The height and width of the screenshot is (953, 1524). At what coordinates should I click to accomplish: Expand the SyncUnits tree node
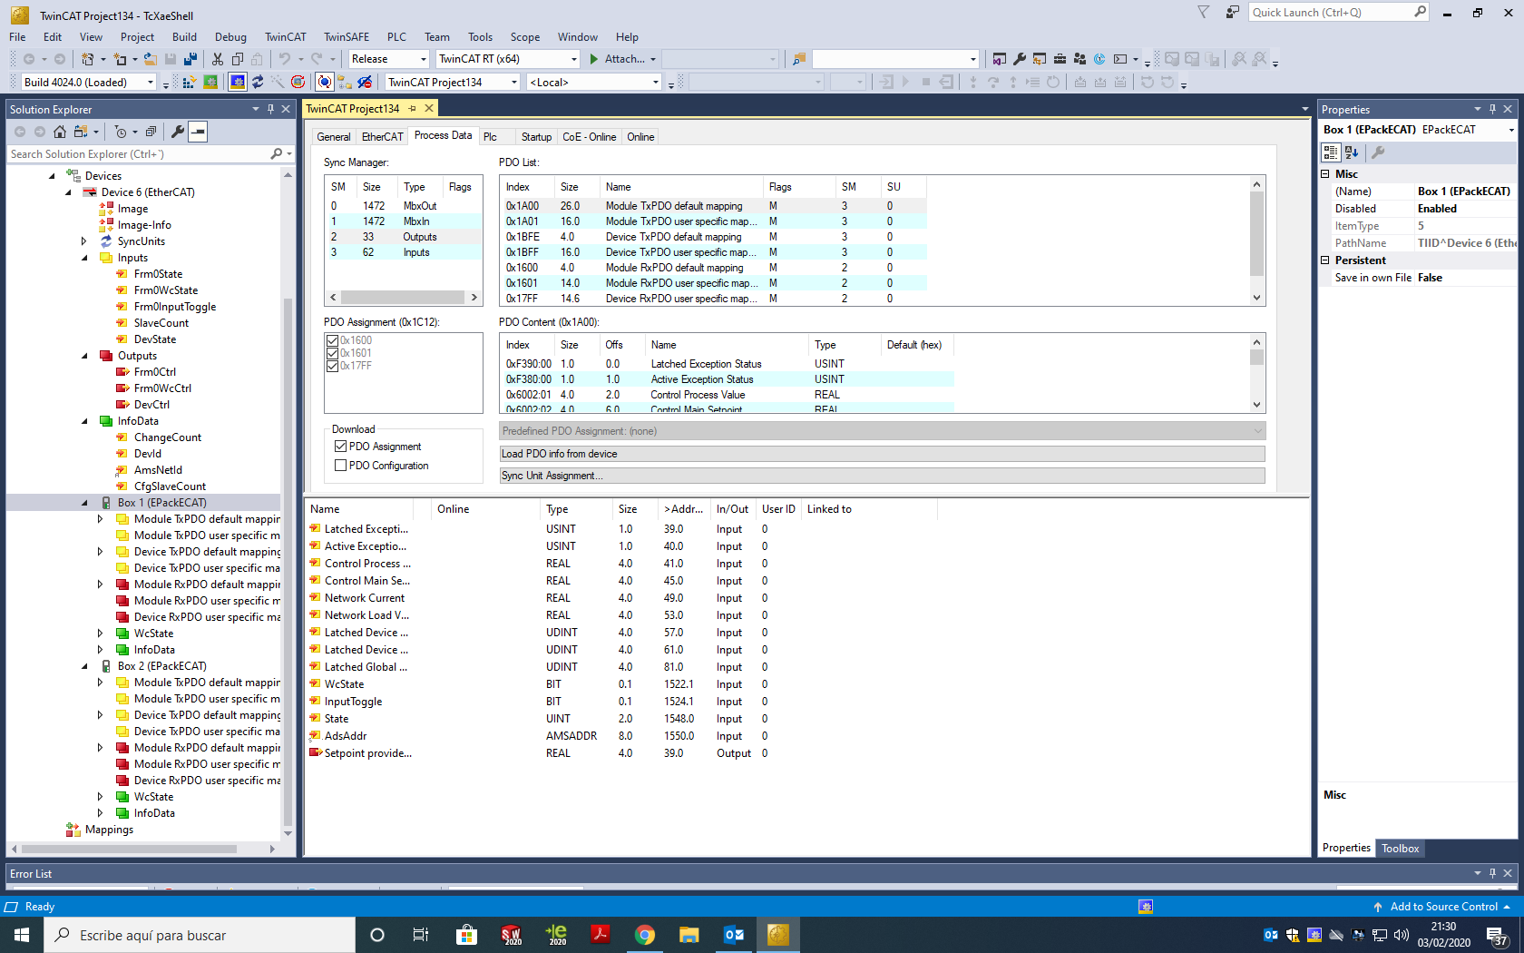coord(84,241)
